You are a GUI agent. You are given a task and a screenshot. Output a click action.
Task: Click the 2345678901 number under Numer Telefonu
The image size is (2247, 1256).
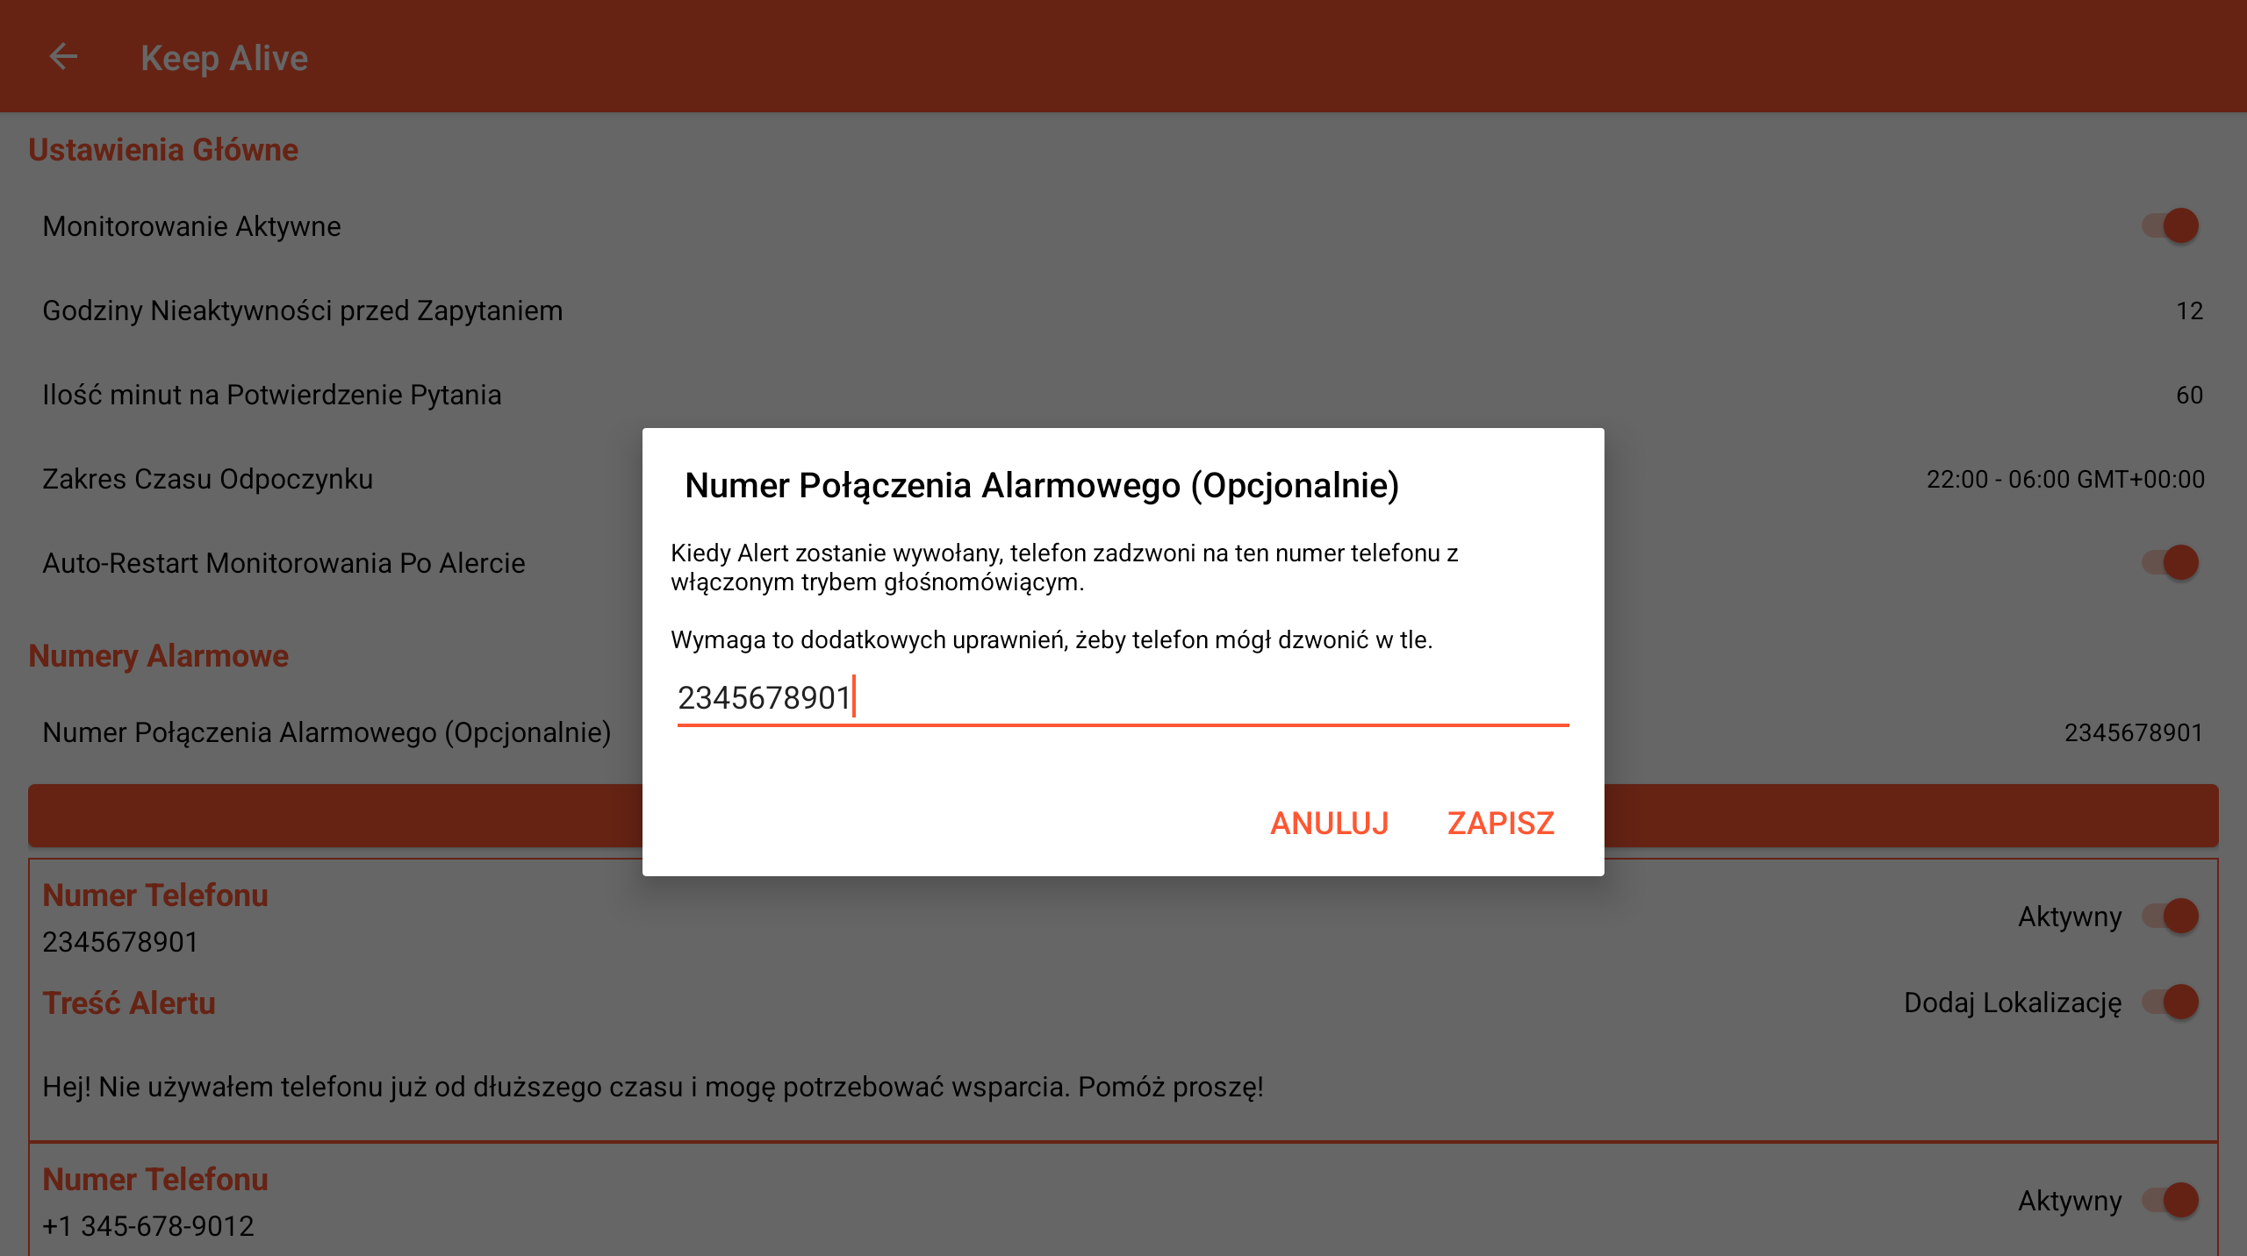120,942
